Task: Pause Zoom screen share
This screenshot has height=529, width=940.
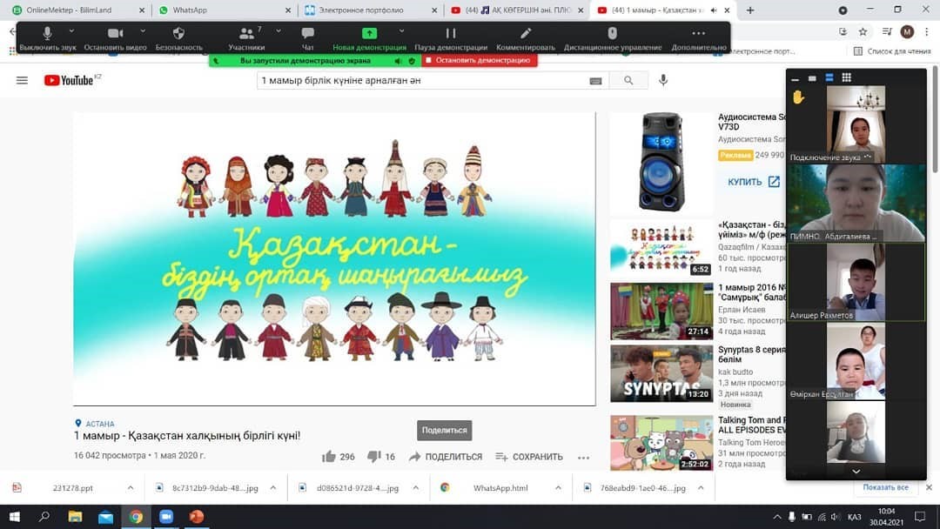Action: click(451, 38)
